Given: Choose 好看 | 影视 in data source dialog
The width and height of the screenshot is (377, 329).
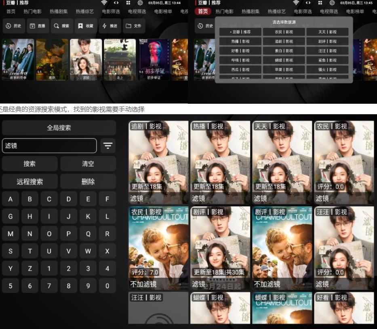Looking at the screenshot, I should coord(240,51).
